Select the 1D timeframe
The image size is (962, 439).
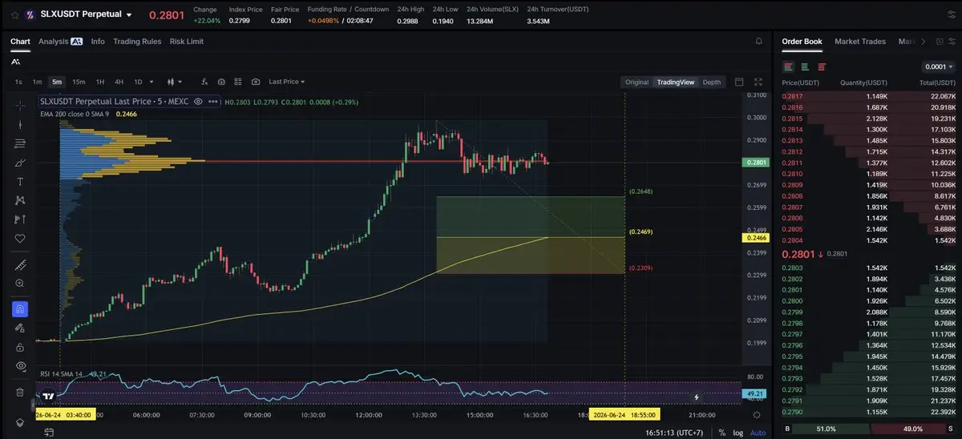tap(138, 82)
